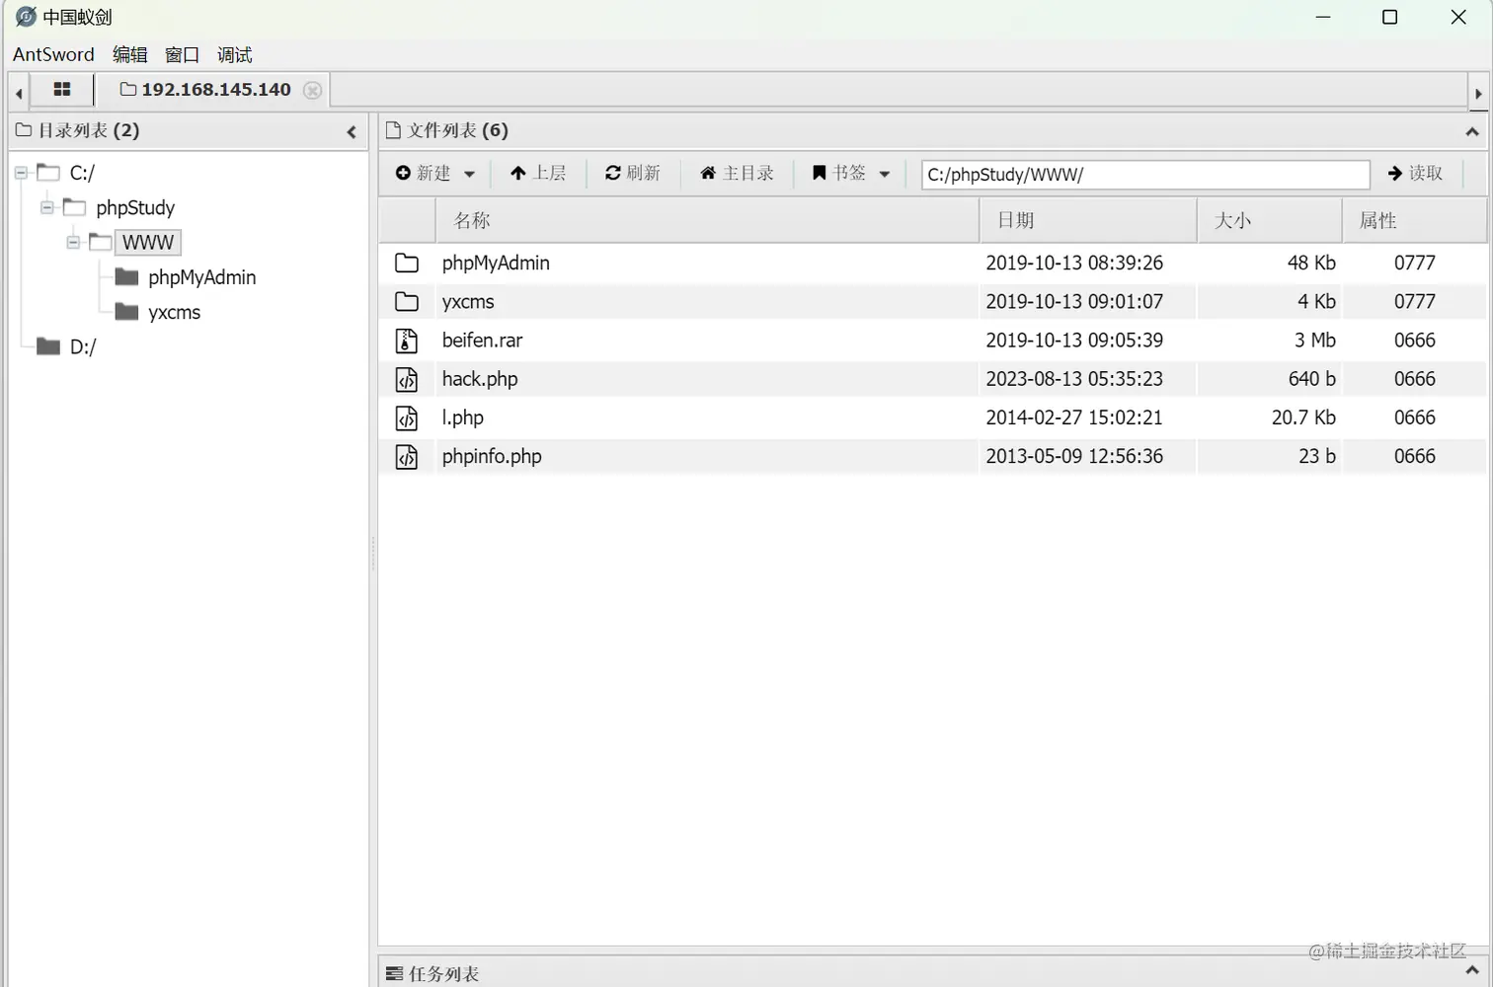Viewport: 1493px width, 987px height.
Task: Click the path field C:/phpStudy/WWW/
Action: 1145,175
